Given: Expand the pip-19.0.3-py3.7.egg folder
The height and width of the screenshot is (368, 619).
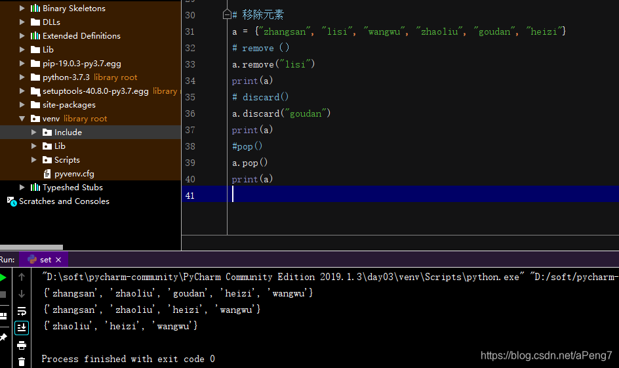Looking at the screenshot, I should [x=22, y=64].
